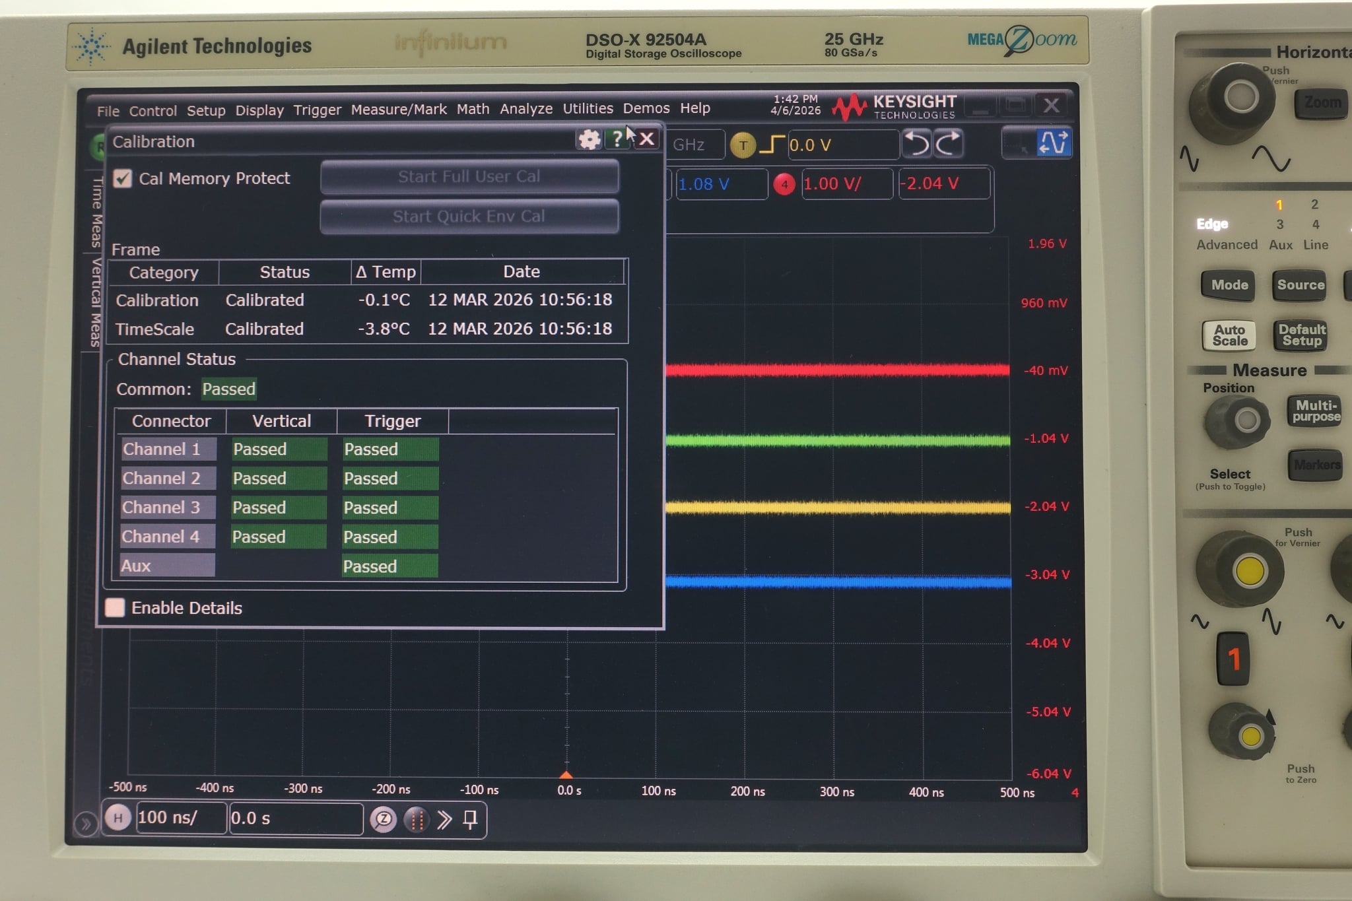Click the red channel 4 icon
The image size is (1352, 901).
784,184
